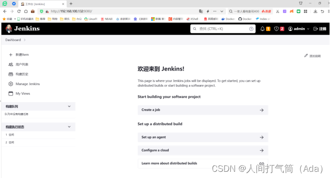Click inside the Jenkins search box
This screenshot has height=178, width=330.
[x=223, y=29]
